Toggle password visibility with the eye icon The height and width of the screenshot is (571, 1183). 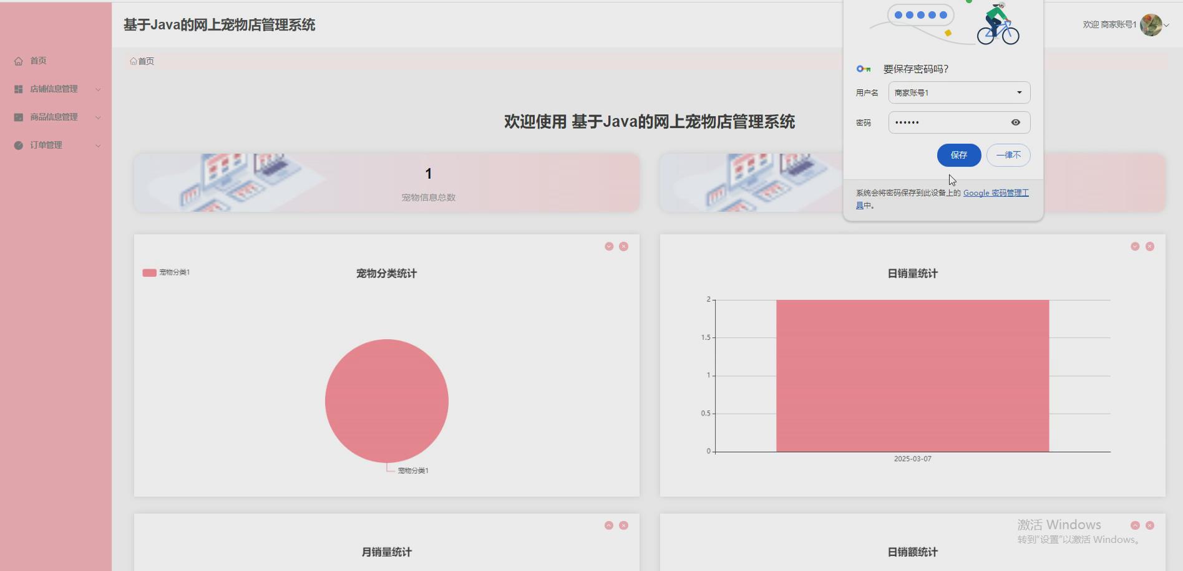pyautogui.click(x=1016, y=122)
